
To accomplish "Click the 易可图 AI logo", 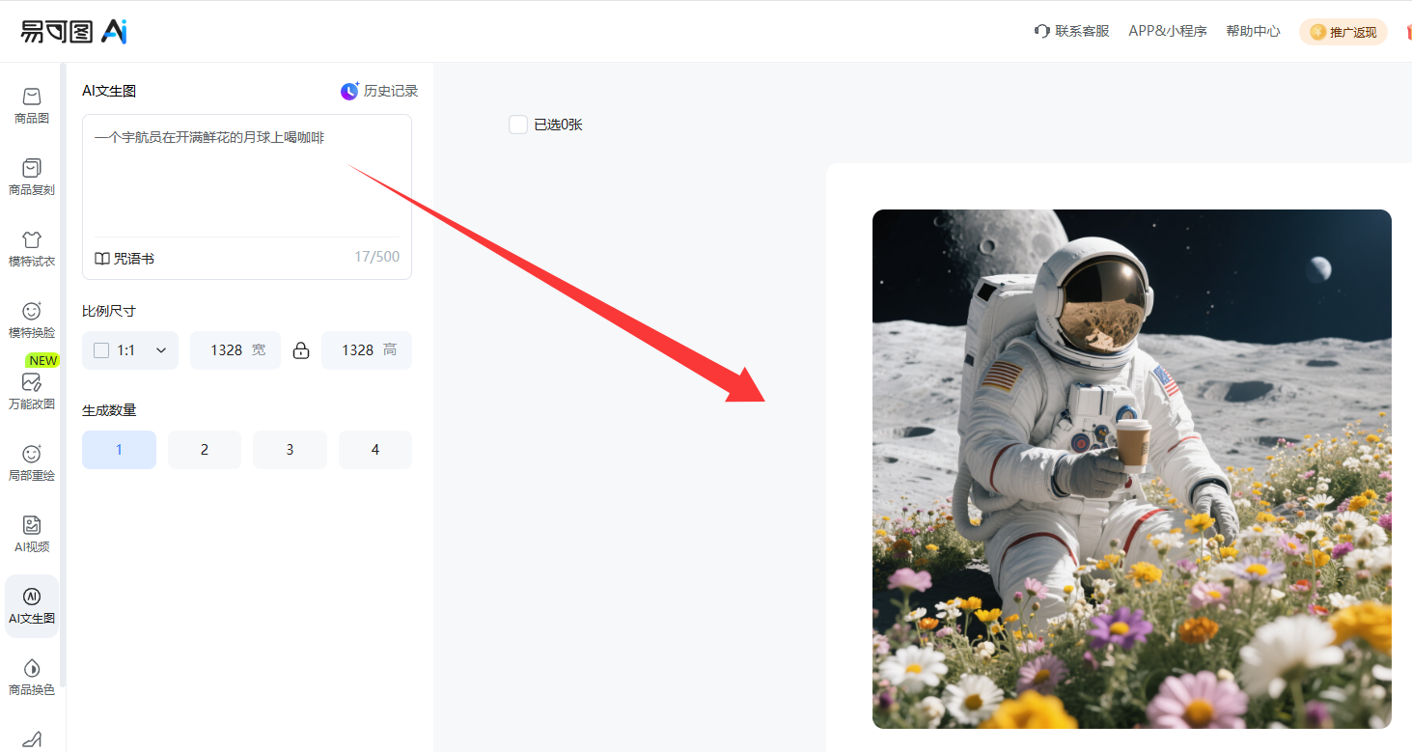I will click(74, 31).
